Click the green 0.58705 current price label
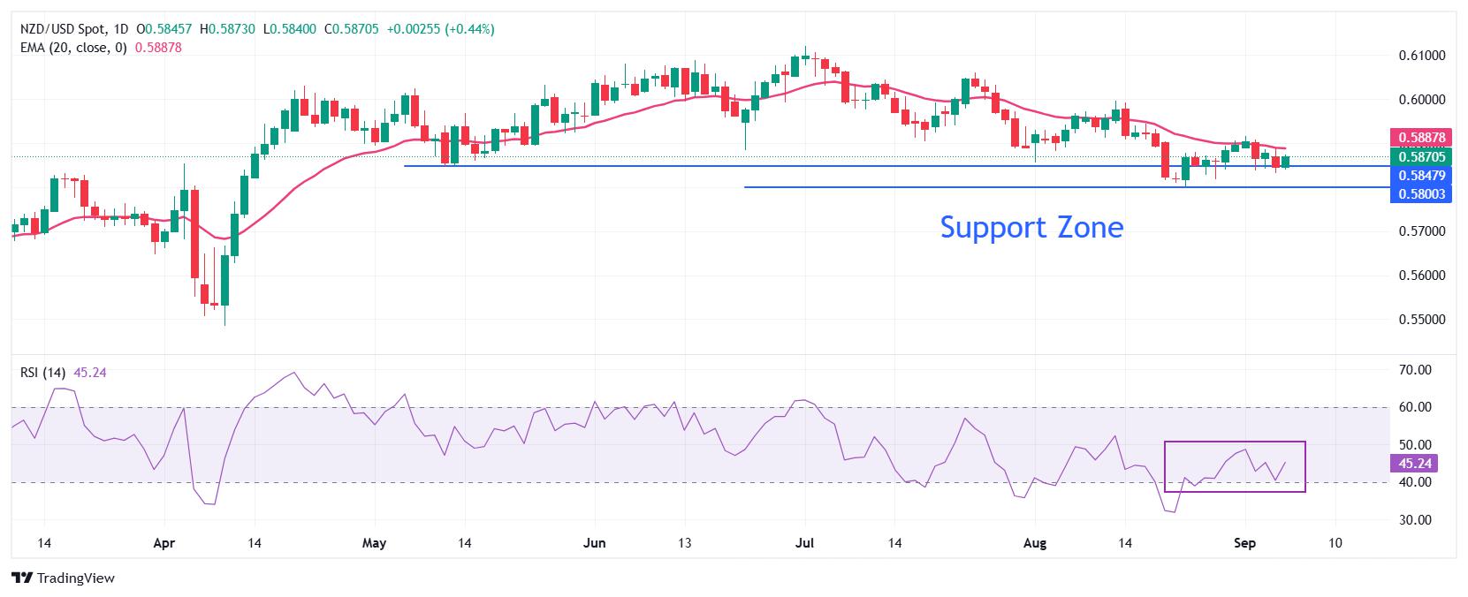The image size is (1468, 597). click(1422, 156)
